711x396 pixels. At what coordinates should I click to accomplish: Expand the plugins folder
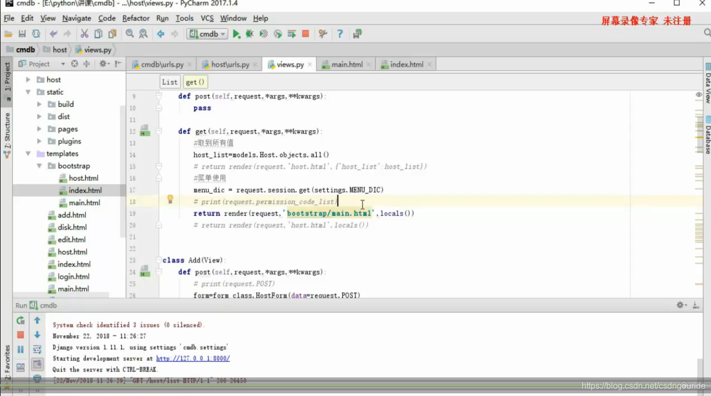tap(39, 141)
